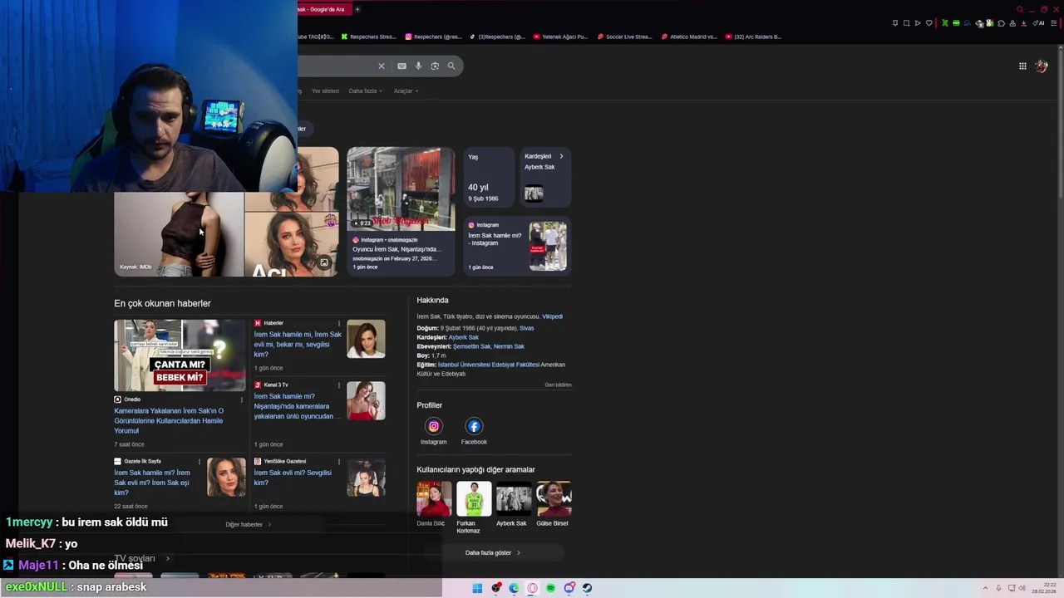Open Furkan Korkmaz related search thumbnail
This screenshot has height=598, width=1064.
[x=474, y=499]
